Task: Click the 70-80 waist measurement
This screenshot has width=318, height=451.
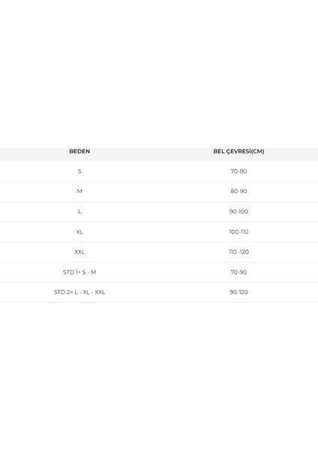Action: click(x=238, y=171)
